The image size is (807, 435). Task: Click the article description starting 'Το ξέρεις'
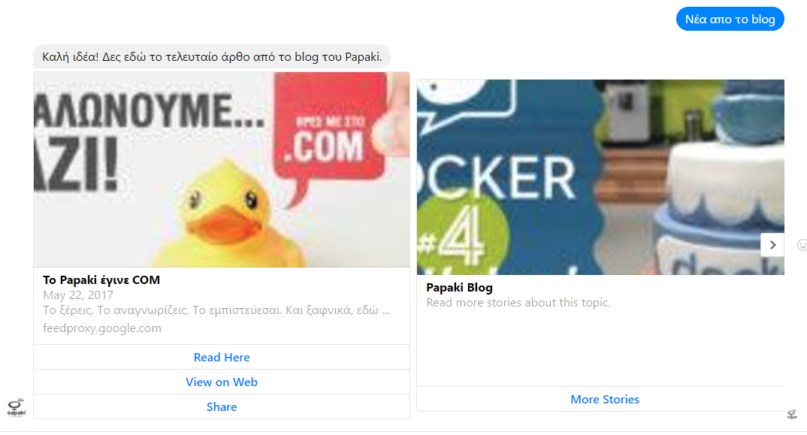(216, 310)
